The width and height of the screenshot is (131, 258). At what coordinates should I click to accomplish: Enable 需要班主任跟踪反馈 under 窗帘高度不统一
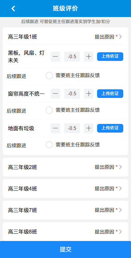click(49, 110)
